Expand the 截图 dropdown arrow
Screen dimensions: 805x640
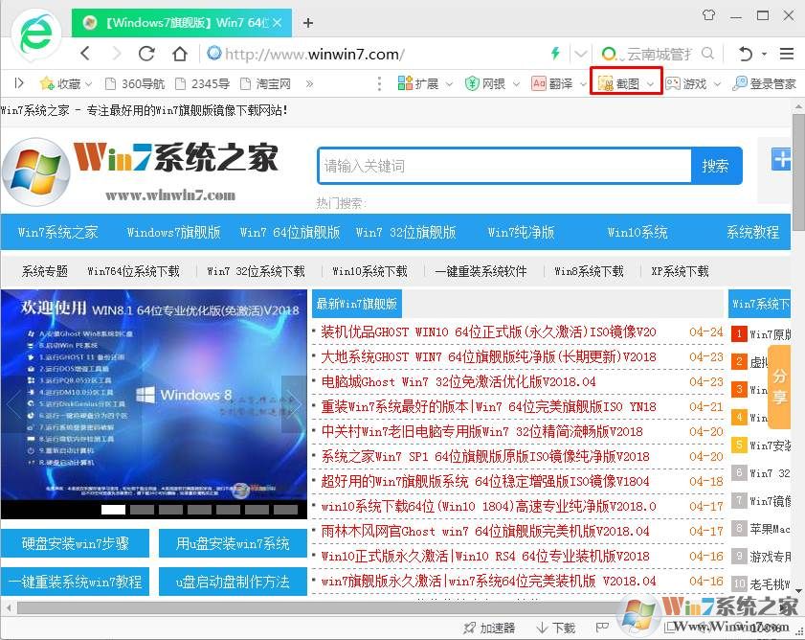[x=651, y=83]
